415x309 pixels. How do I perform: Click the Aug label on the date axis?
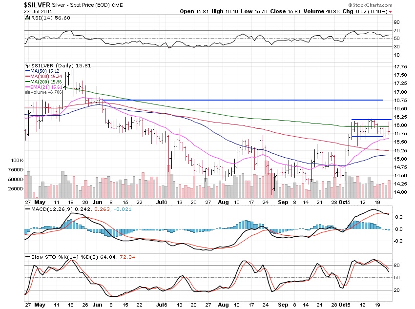224,201
